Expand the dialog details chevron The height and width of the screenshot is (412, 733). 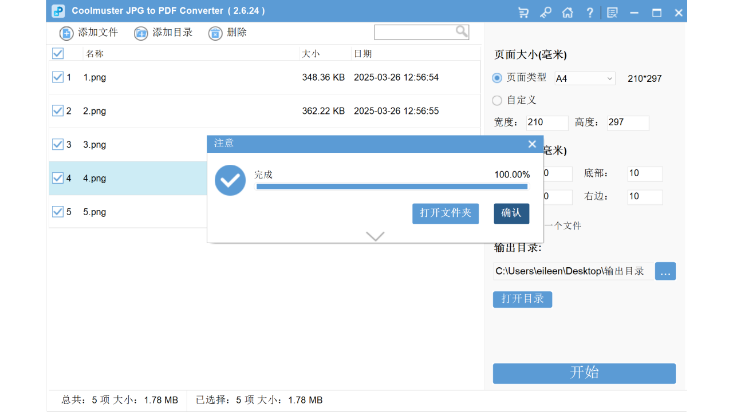pyautogui.click(x=375, y=236)
